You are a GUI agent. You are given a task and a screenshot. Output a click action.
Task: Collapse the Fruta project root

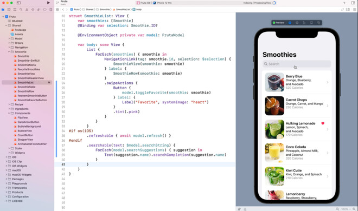[3, 17]
